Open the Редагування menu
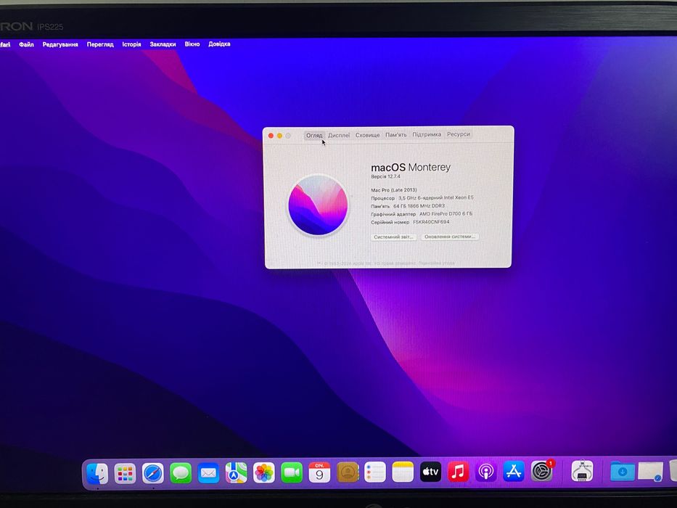The height and width of the screenshot is (508, 677). pyautogui.click(x=60, y=44)
